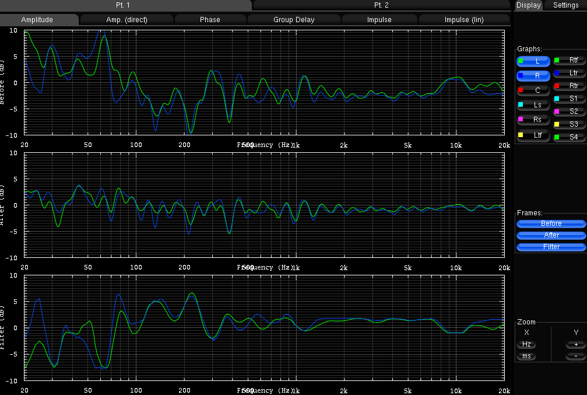Show the Rs surround channel graph
This screenshot has height=395, width=587.
[533, 120]
